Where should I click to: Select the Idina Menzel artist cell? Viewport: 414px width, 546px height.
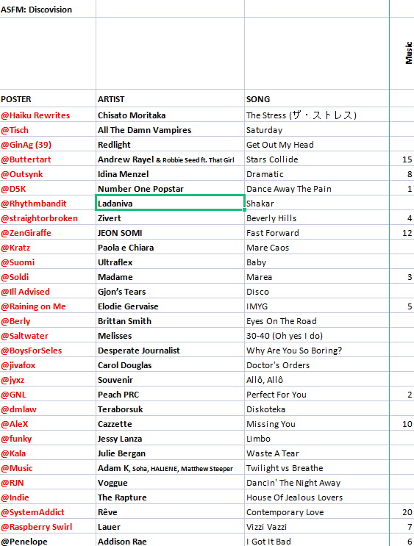coord(170,173)
